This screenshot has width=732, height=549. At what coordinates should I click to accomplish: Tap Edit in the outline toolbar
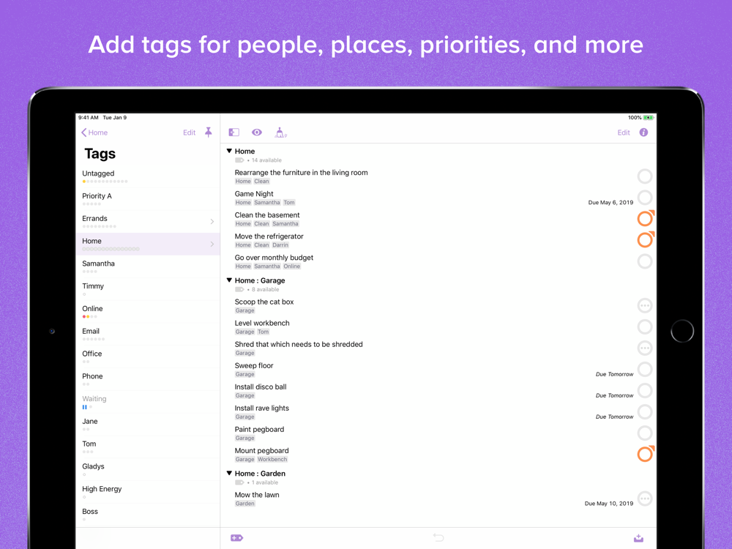[623, 132]
